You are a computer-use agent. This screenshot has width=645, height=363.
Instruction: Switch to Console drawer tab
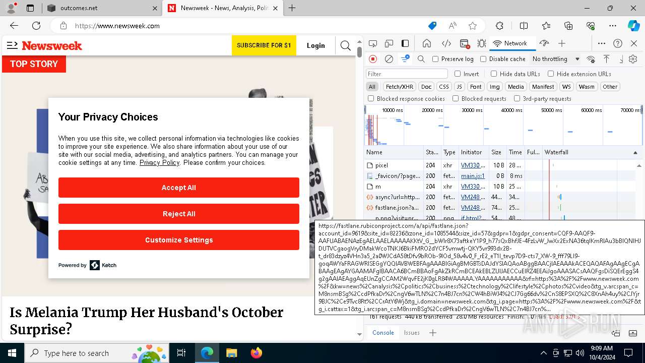coord(383,333)
